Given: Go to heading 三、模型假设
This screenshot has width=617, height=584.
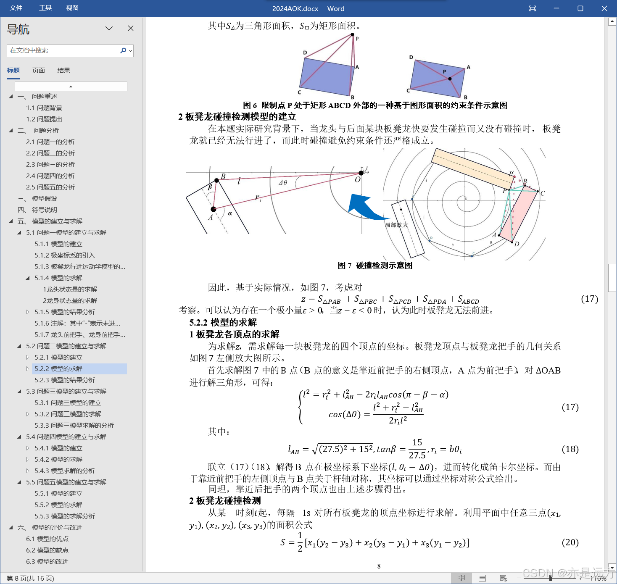Looking at the screenshot, I should [x=37, y=199].
